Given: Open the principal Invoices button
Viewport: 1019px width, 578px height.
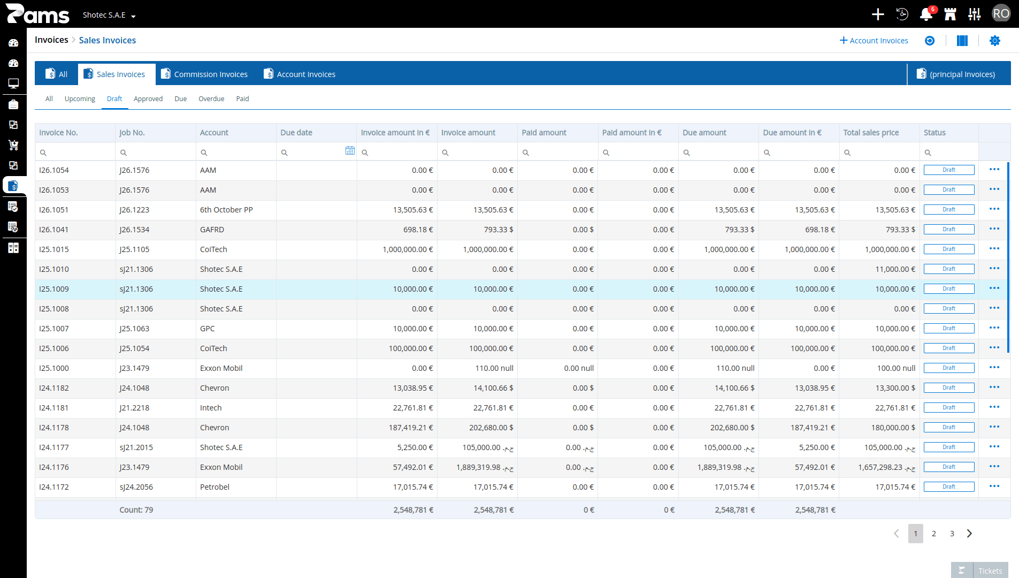Looking at the screenshot, I should 956,74.
